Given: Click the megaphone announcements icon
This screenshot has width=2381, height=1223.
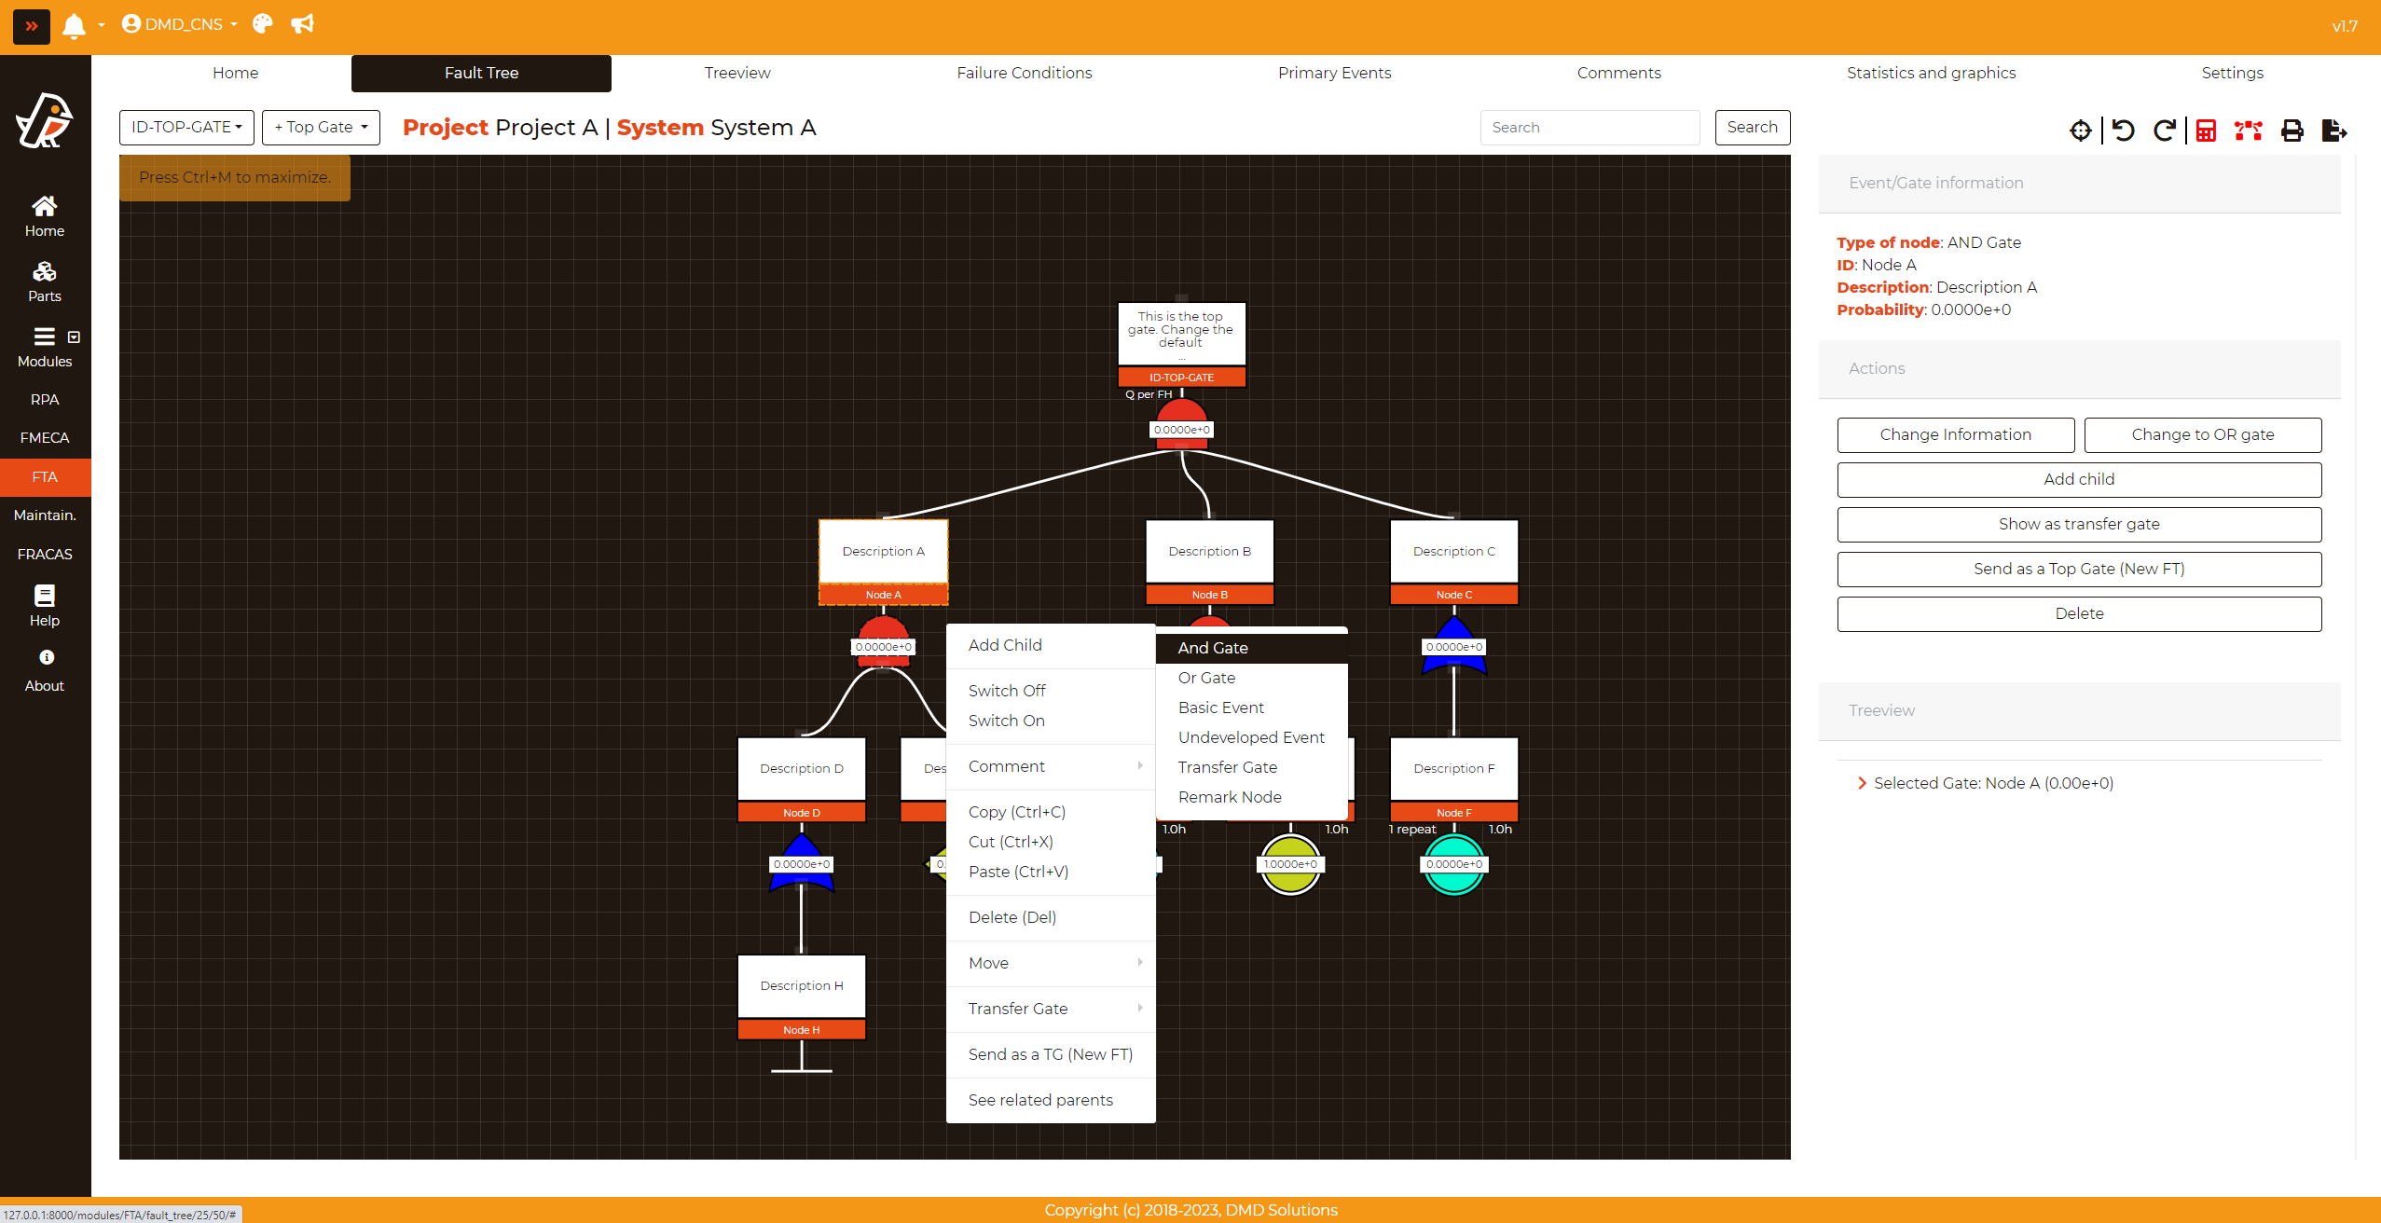Looking at the screenshot, I should (x=302, y=24).
